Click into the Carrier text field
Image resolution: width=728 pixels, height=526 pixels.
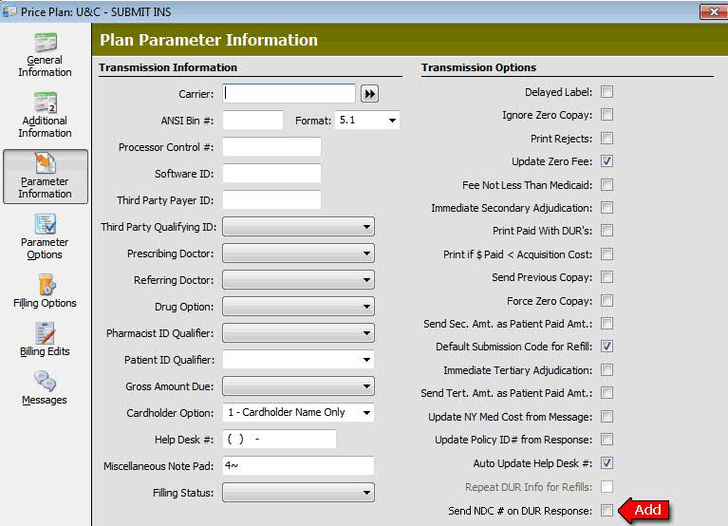289,94
